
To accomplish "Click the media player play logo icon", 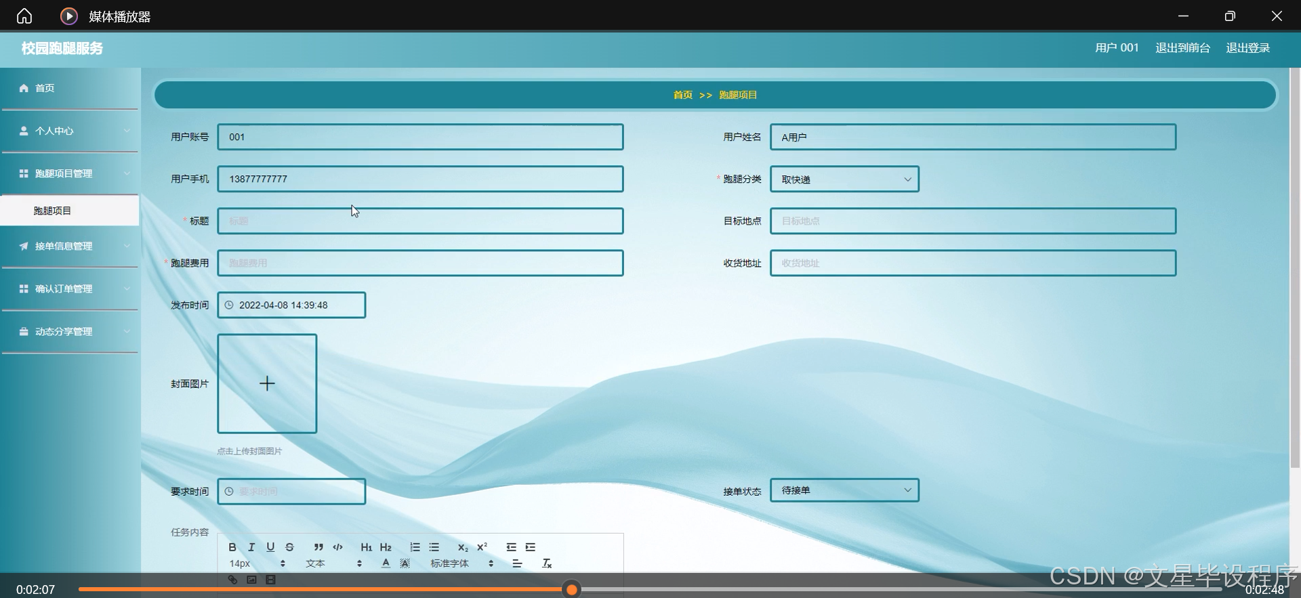I will [x=69, y=16].
